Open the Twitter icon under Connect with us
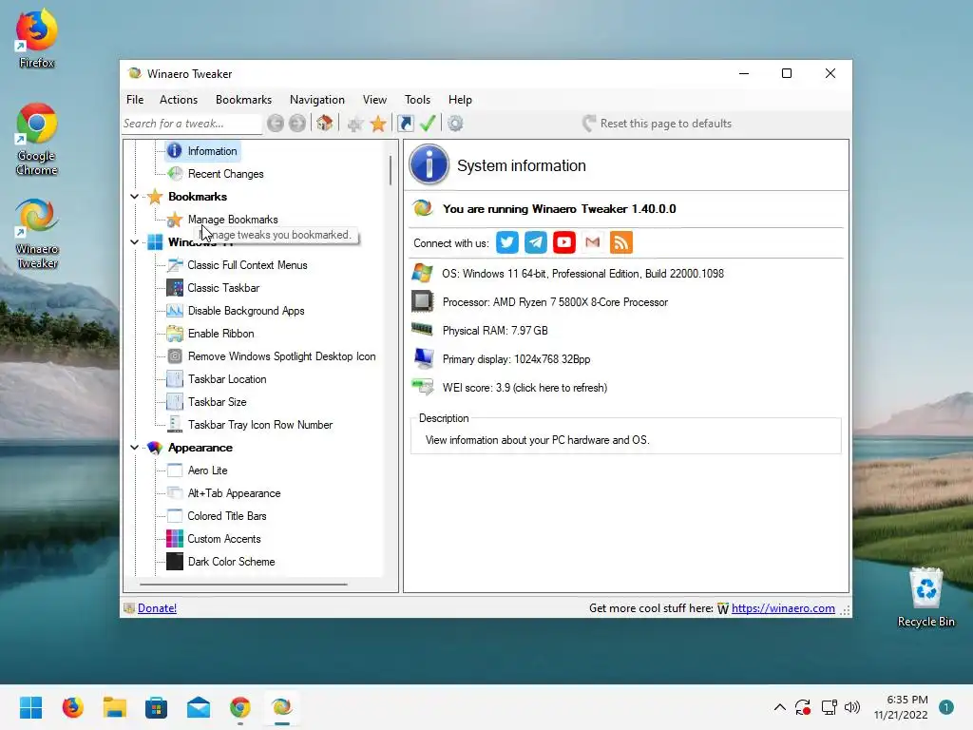 pos(507,242)
